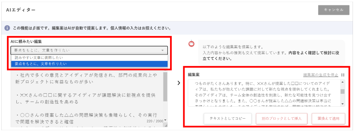The width and height of the screenshot is (355, 133).
Task: Click the キャンセル button
Action: pyautogui.click(x=333, y=10)
